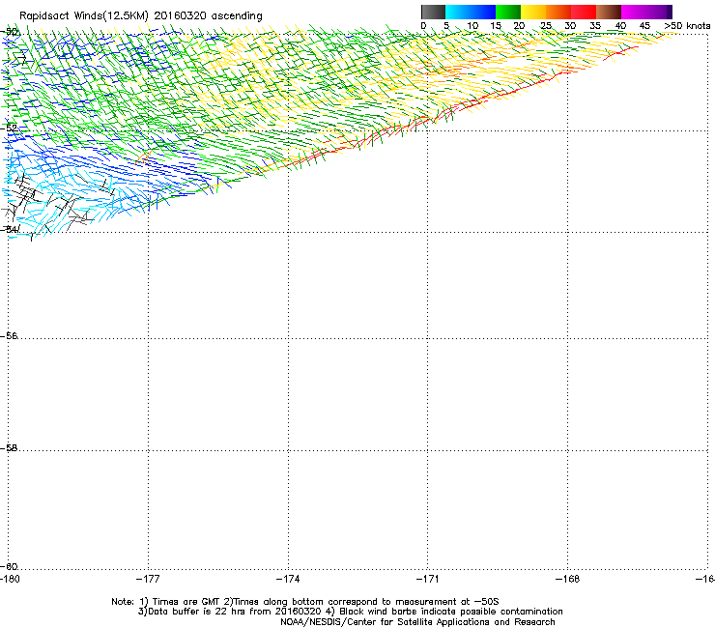Click the magenta-purple 40-50 knots legend swatch
The height and width of the screenshot is (628, 715).
(646, 12)
